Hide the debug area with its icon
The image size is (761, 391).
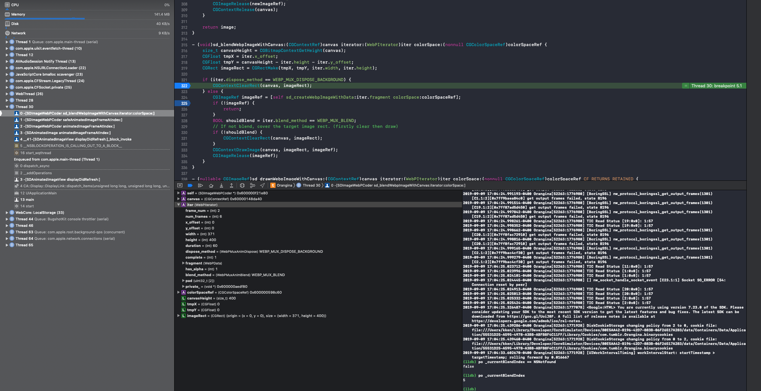coord(180,185)
